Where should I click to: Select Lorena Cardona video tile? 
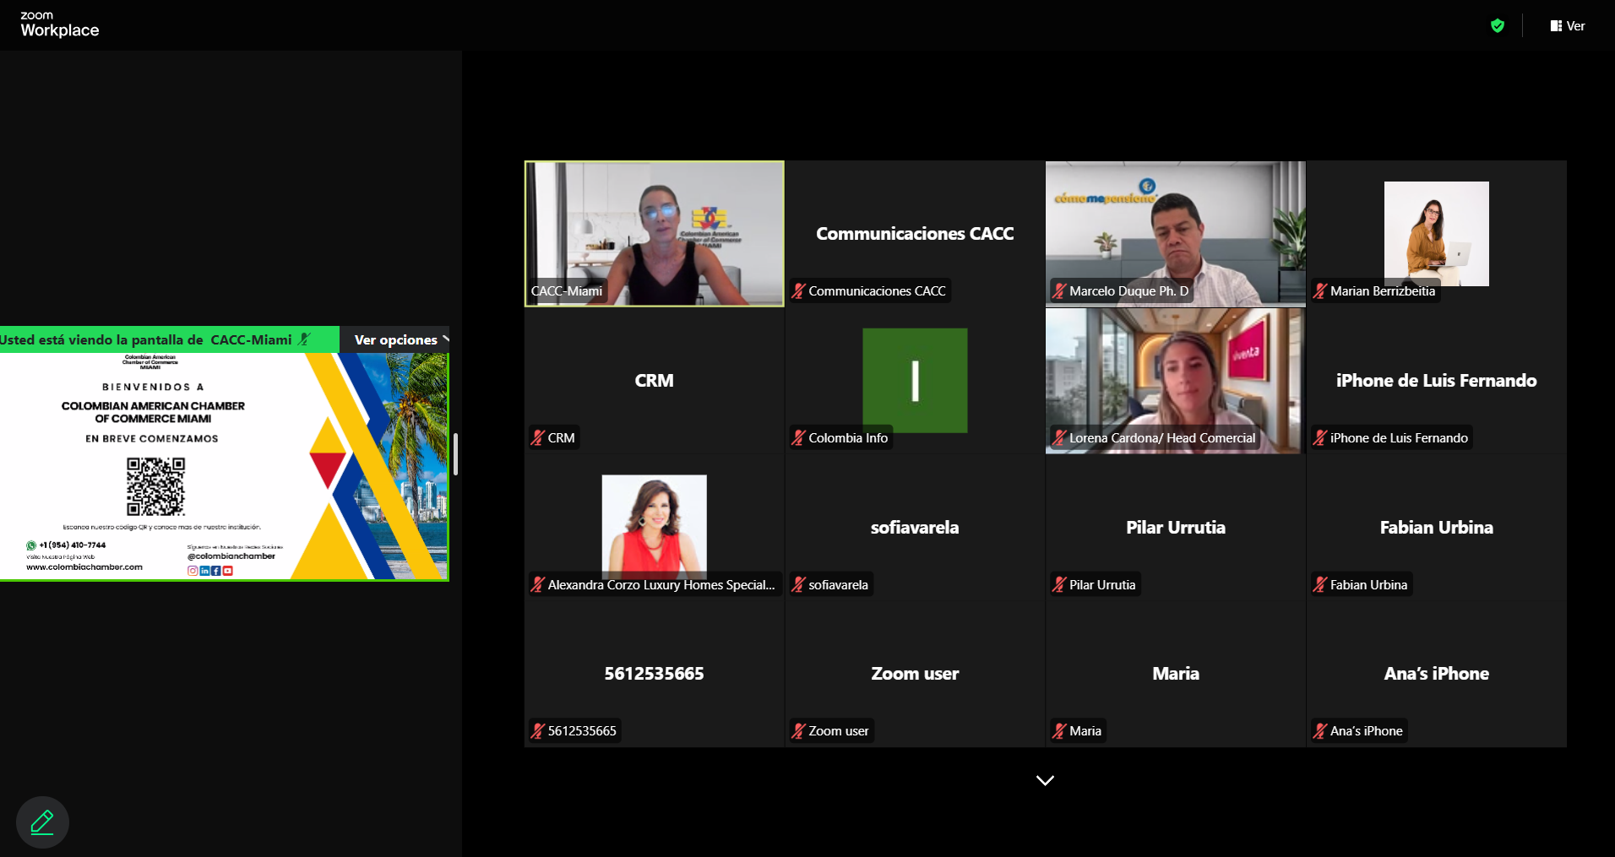[x=1175, y=381]
